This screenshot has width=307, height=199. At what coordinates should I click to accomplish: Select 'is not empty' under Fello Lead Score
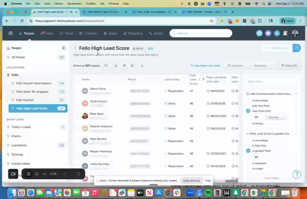click(x=260, y=140)
